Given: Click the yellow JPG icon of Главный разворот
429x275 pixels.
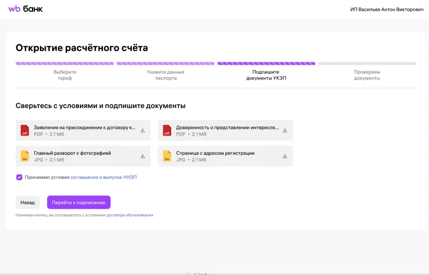Looking at the screenshot, I should pos(25,156).
